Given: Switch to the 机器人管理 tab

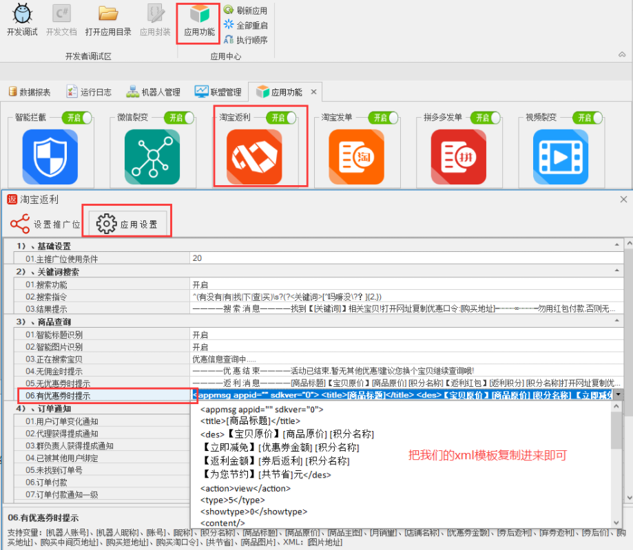Looking at the screenshot, I should pyautogui.click(x=154, y=92).
